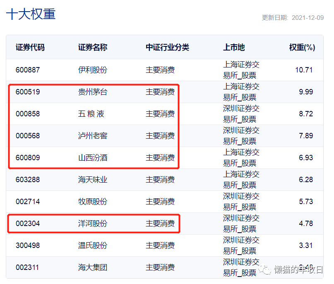Click 主要消费 in the 伊利股份 row
The width and height of the screenshot is (334, 284).
[160, 70]
